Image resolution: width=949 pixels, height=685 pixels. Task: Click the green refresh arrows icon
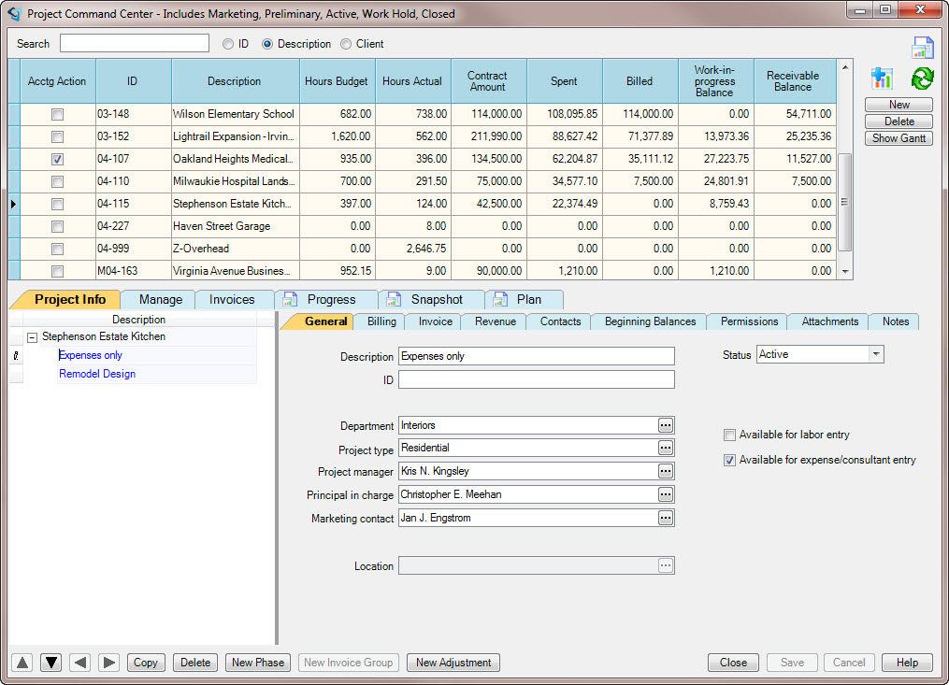point(923,78)
